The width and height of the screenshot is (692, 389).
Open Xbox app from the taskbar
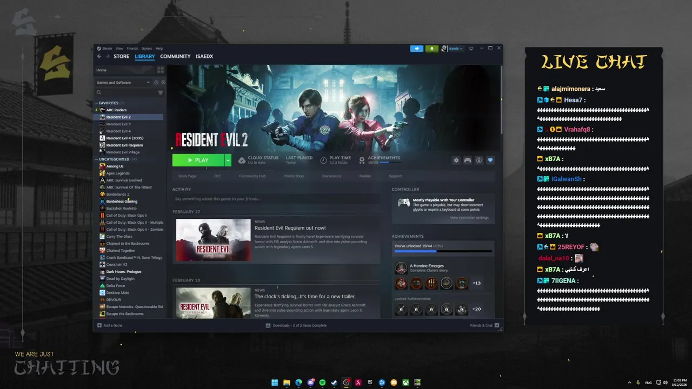pyautogui.click(x=405, y=383)
